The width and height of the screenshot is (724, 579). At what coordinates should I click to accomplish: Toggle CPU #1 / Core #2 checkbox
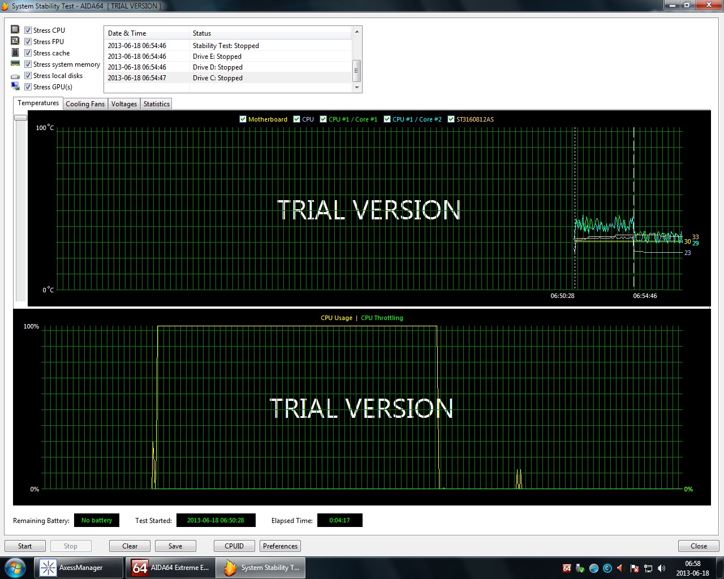[387, 119]
